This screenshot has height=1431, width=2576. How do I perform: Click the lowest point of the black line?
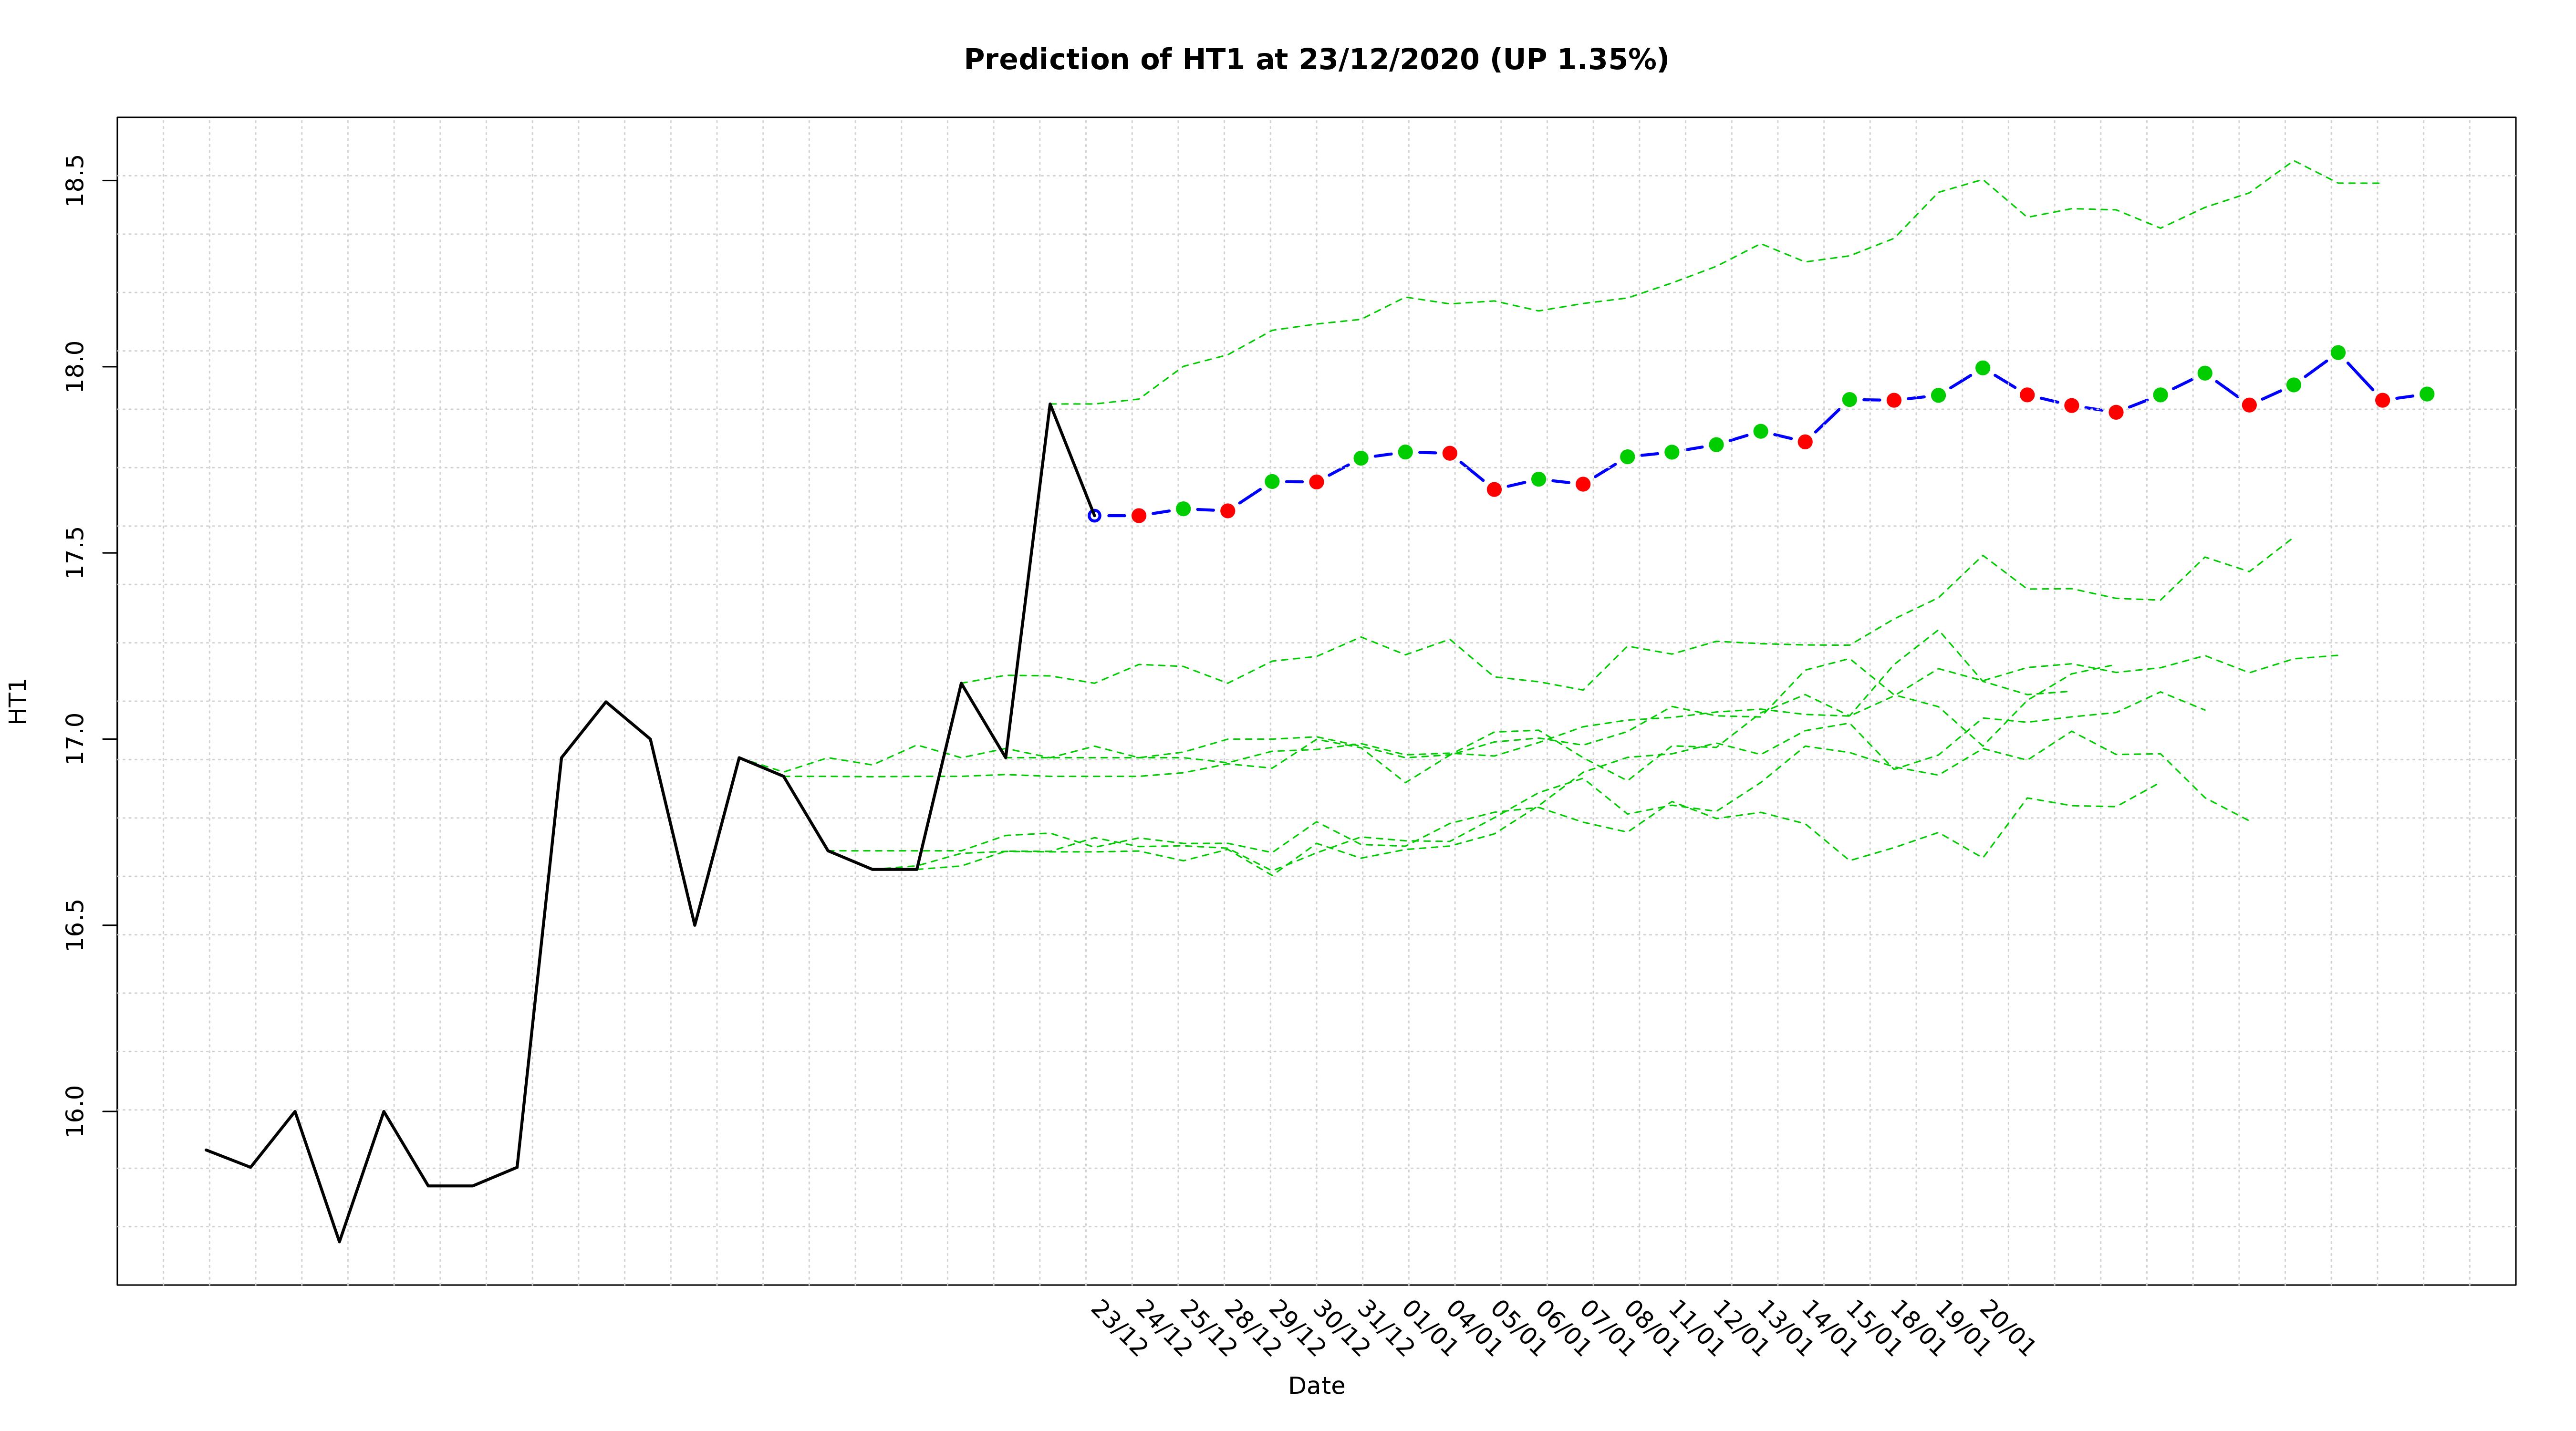[339, 1242]
